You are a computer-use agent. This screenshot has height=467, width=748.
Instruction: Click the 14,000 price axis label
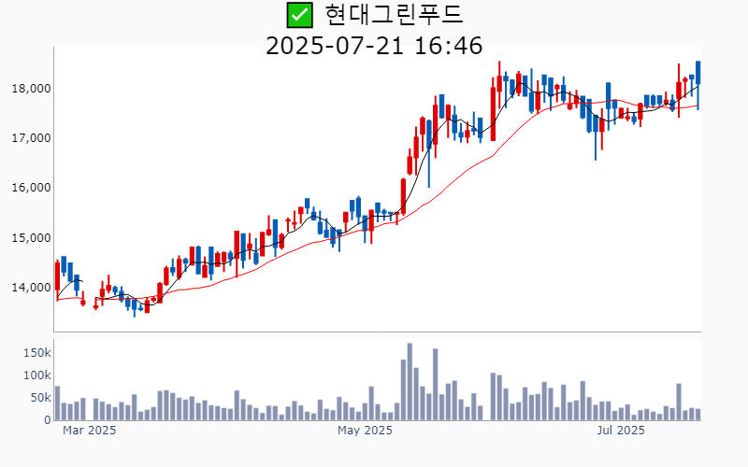(31, 288)
